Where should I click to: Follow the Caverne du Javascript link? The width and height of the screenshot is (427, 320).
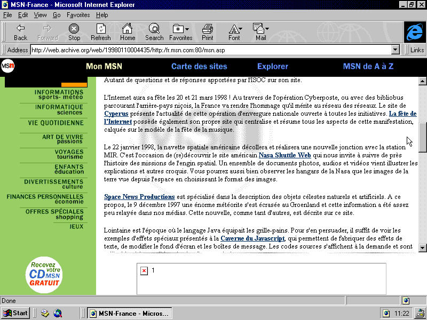pyautogui.click(x=252, y=238)
